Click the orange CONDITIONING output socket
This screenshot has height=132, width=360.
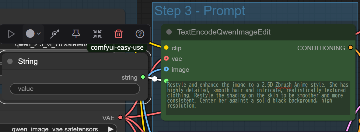[351, 48]
